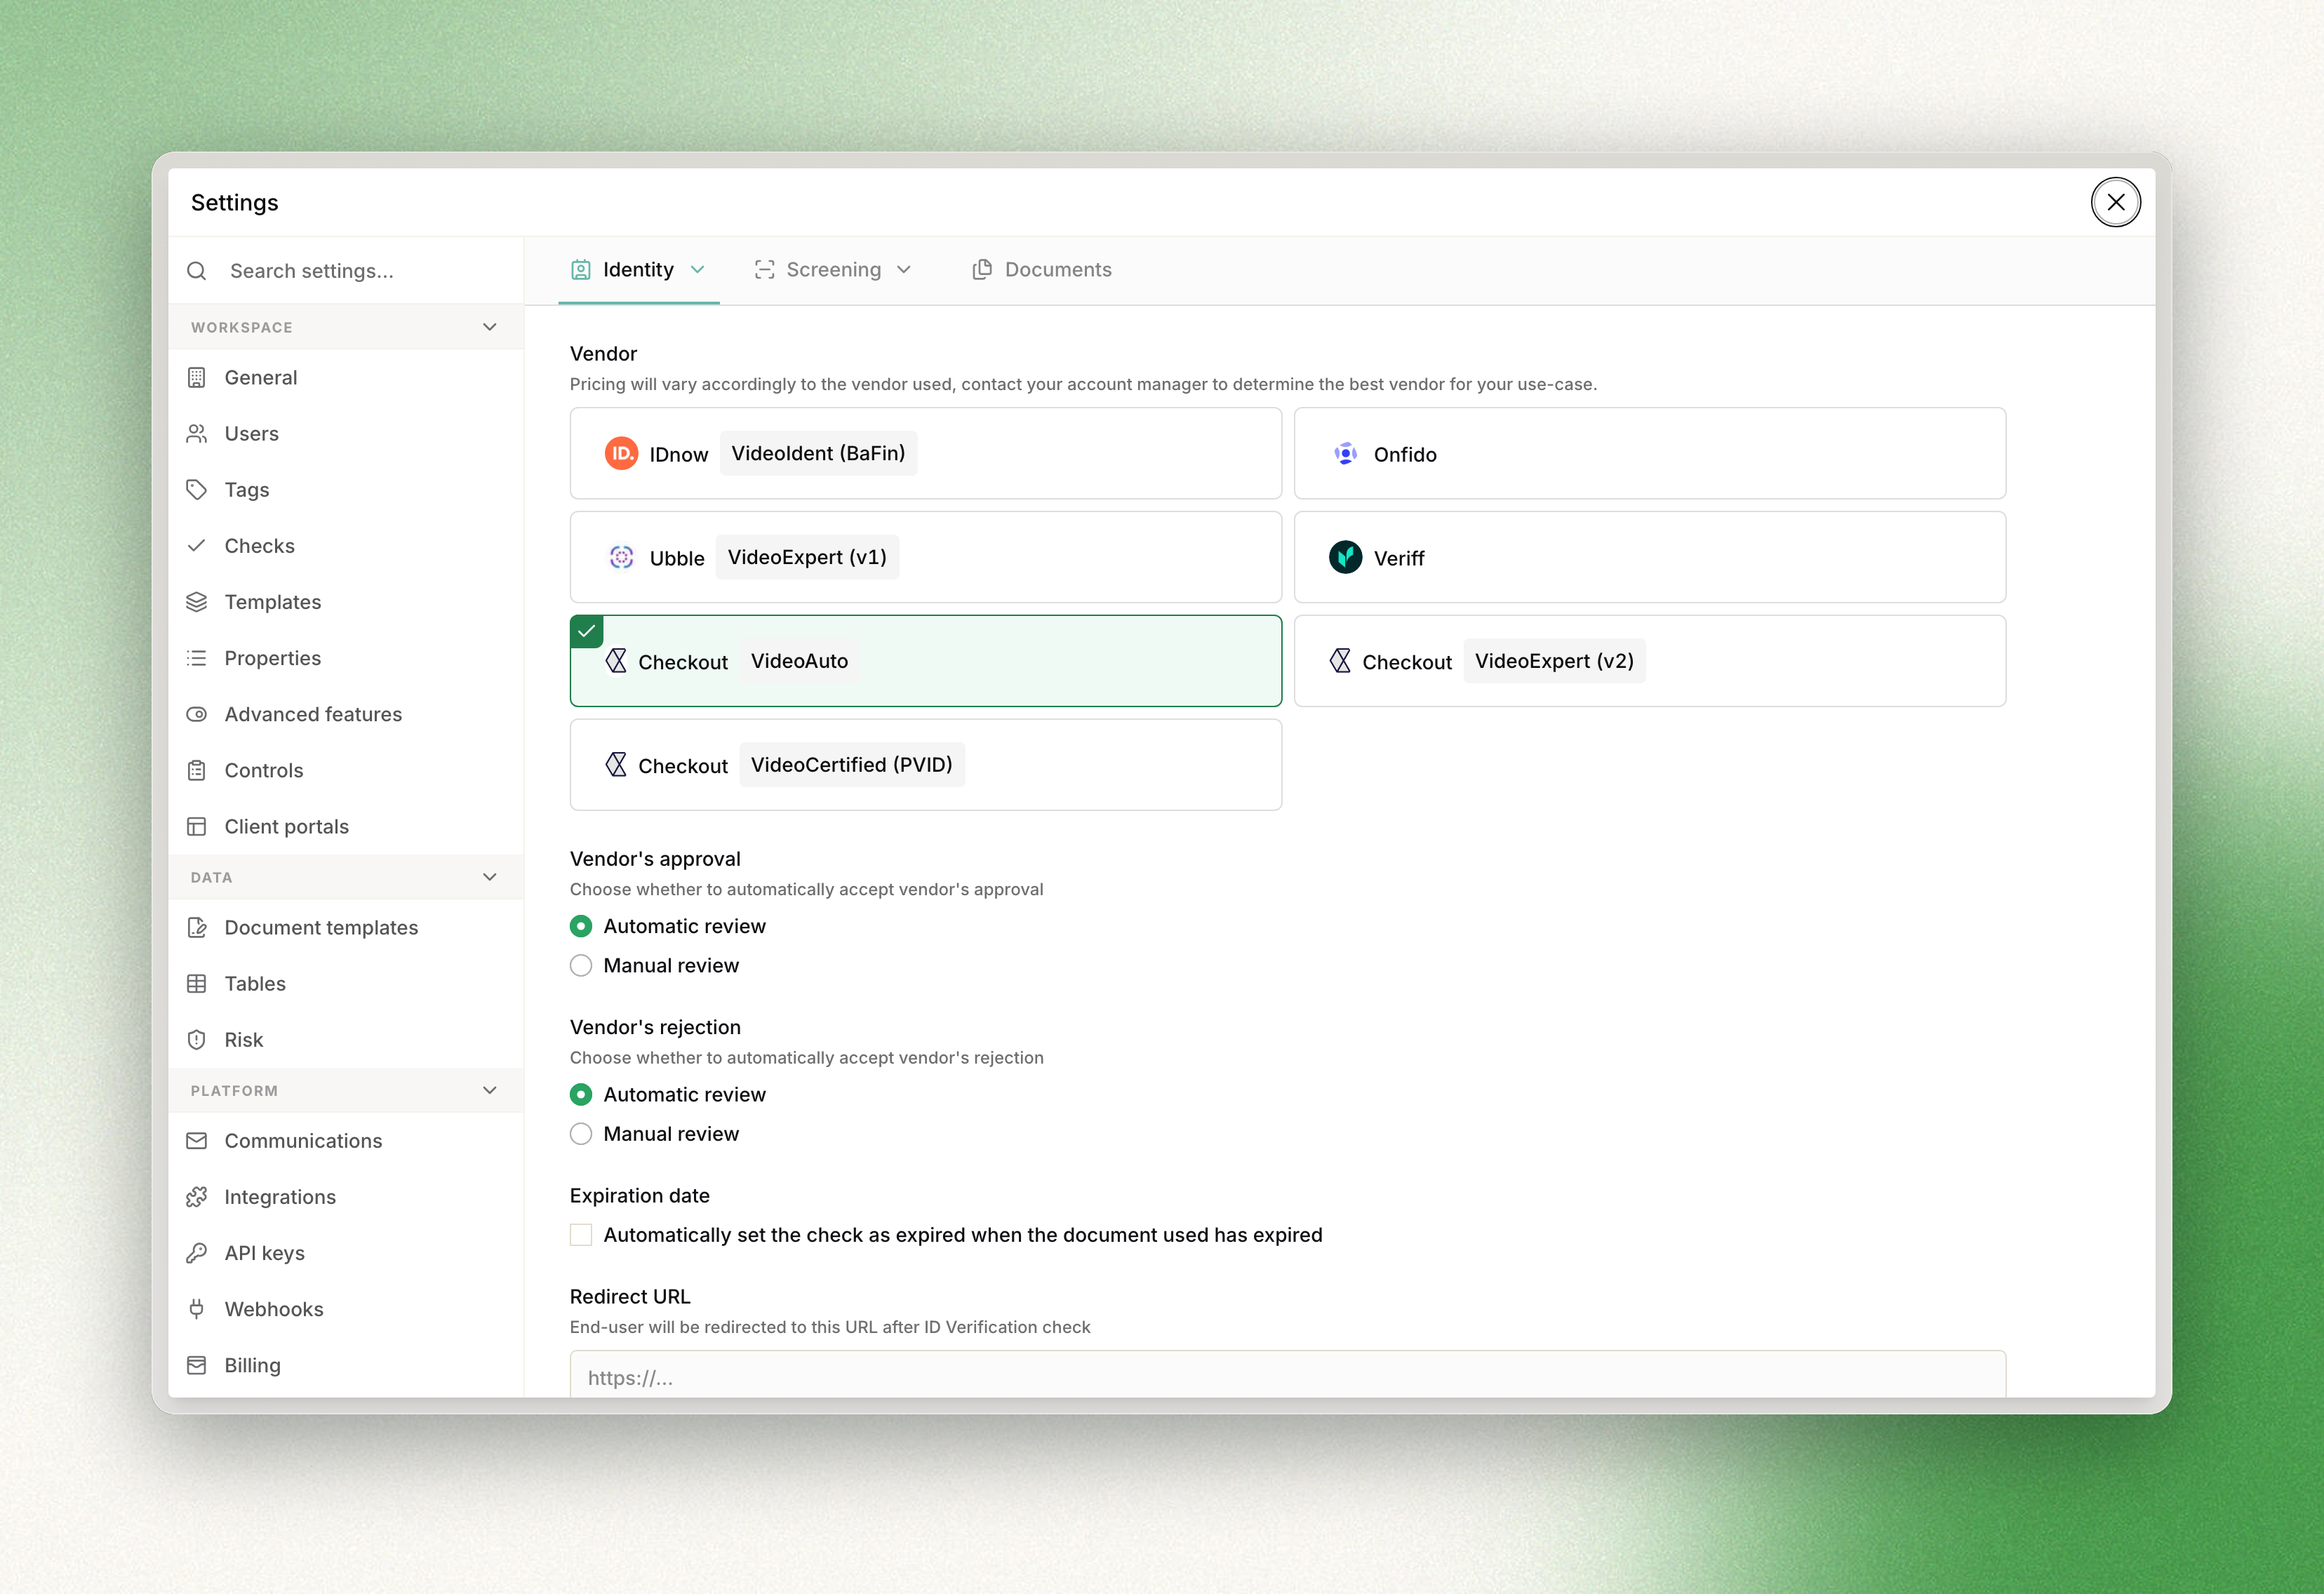Click the Client portals layout icon
Image resolution: width=2324 pixels, height=1594 pixels.
[x=197, y=826]
